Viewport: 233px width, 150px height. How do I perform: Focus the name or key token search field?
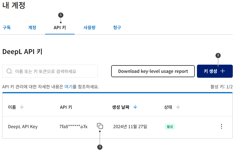(50, 71)
